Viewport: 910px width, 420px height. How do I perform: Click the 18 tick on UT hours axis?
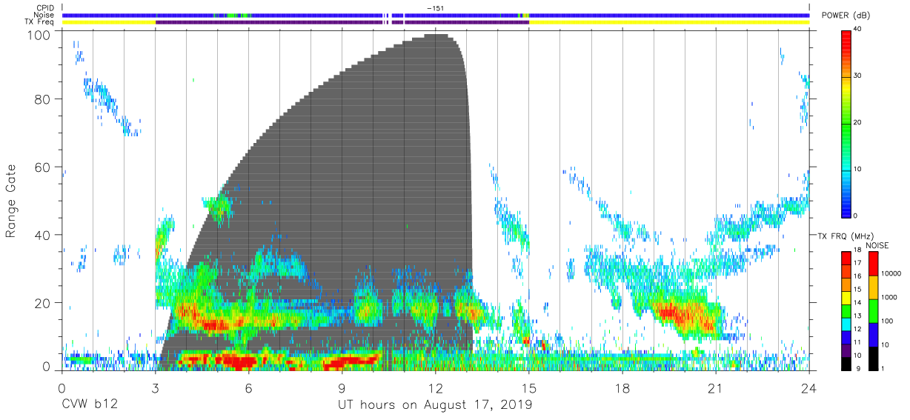pyautogui.click(x=622, y=387)
